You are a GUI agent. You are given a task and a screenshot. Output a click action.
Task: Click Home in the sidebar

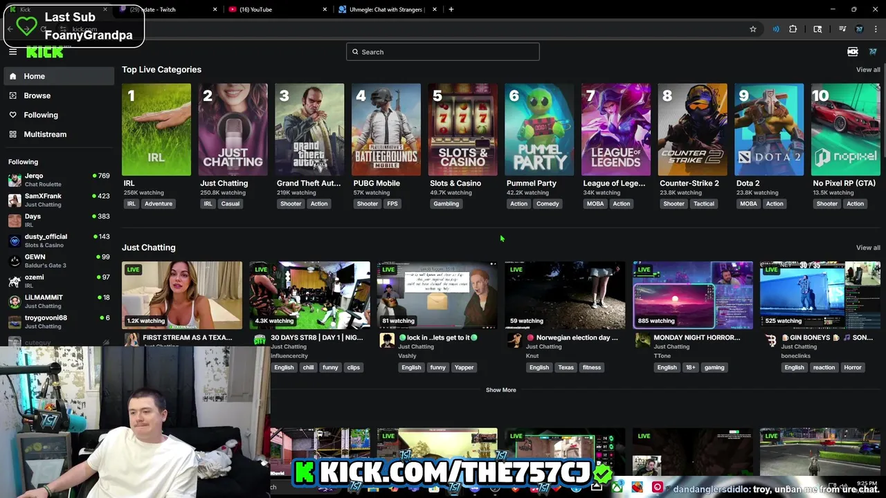coord(59,76)
